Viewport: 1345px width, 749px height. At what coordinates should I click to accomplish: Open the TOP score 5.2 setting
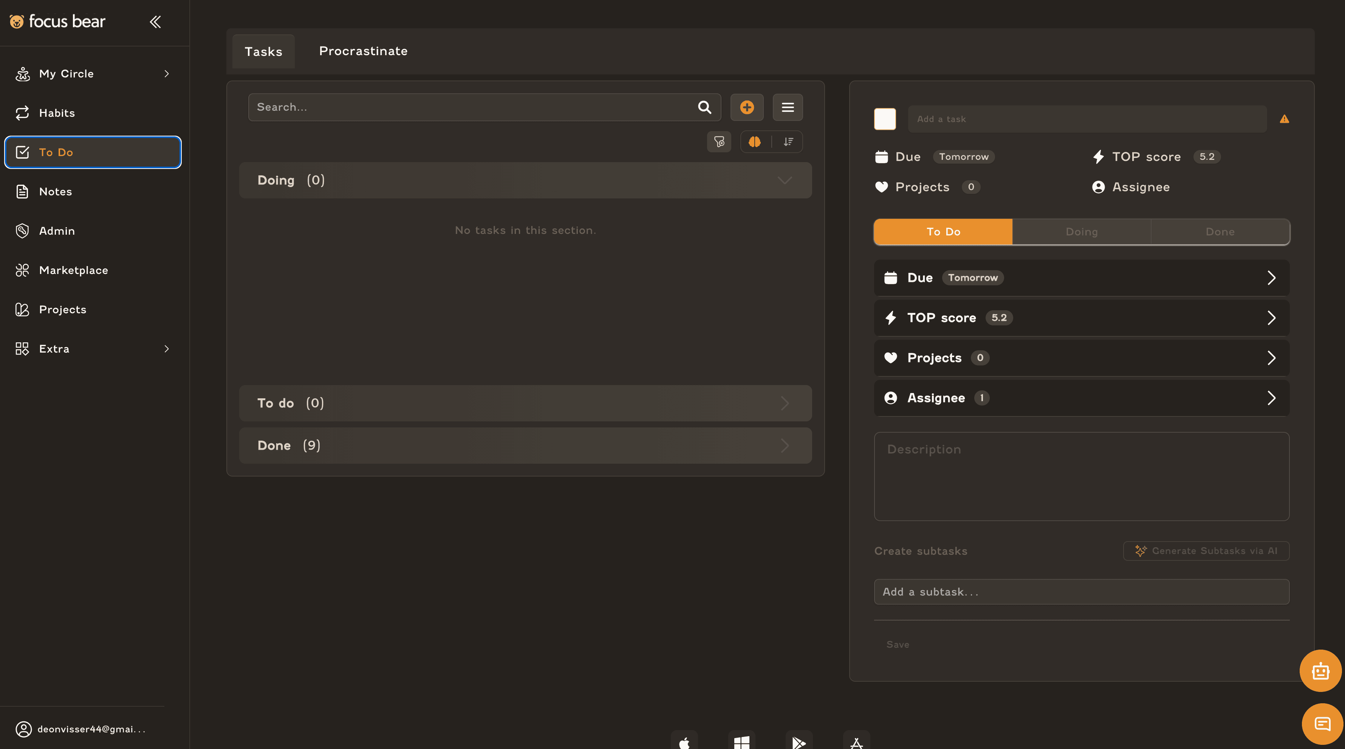pyautogui.click(x=1081, y=317)
